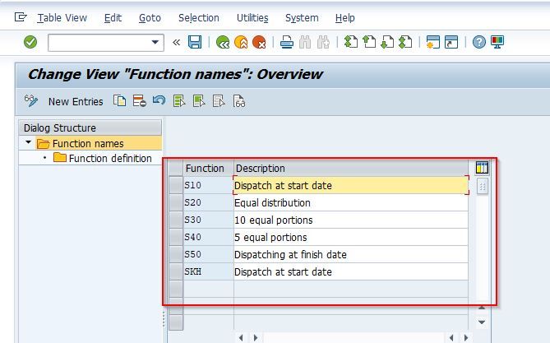Open the Utilities menu
This screenshot has width=550, height=343.
252,18
